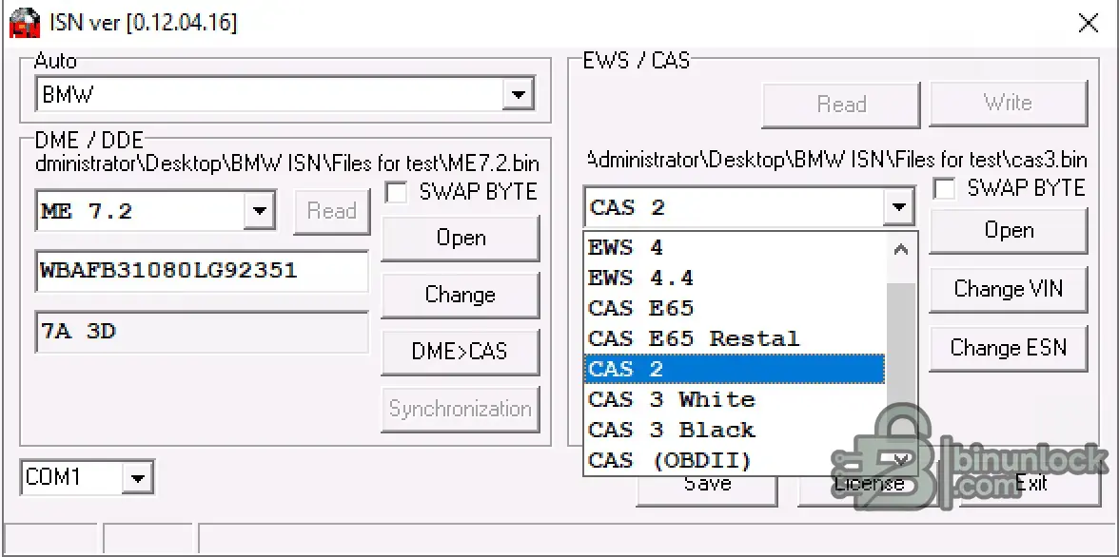Choose CAS E65 option
Image resolution: width=1119 pixels, height=557 pixels.
click(735, 308)
